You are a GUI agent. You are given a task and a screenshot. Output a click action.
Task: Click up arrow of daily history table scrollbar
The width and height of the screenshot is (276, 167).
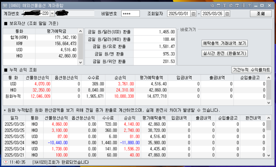click(269, 118)
